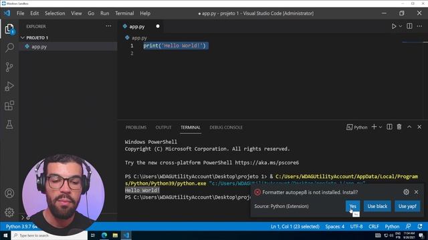Open the Edit menu
The image size is (428, 240).
coord(34,13)
